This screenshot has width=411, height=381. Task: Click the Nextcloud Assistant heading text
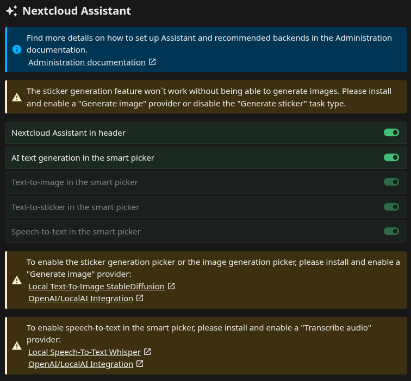(x=77, y=11)
